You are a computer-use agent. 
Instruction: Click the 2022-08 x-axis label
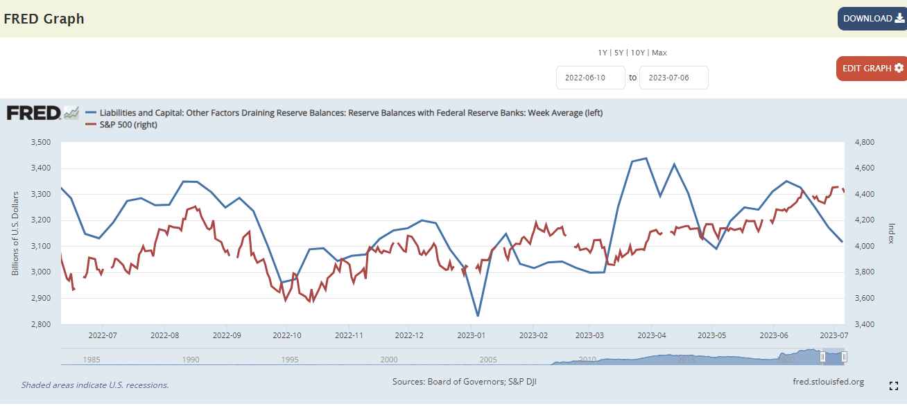(164, 335)
